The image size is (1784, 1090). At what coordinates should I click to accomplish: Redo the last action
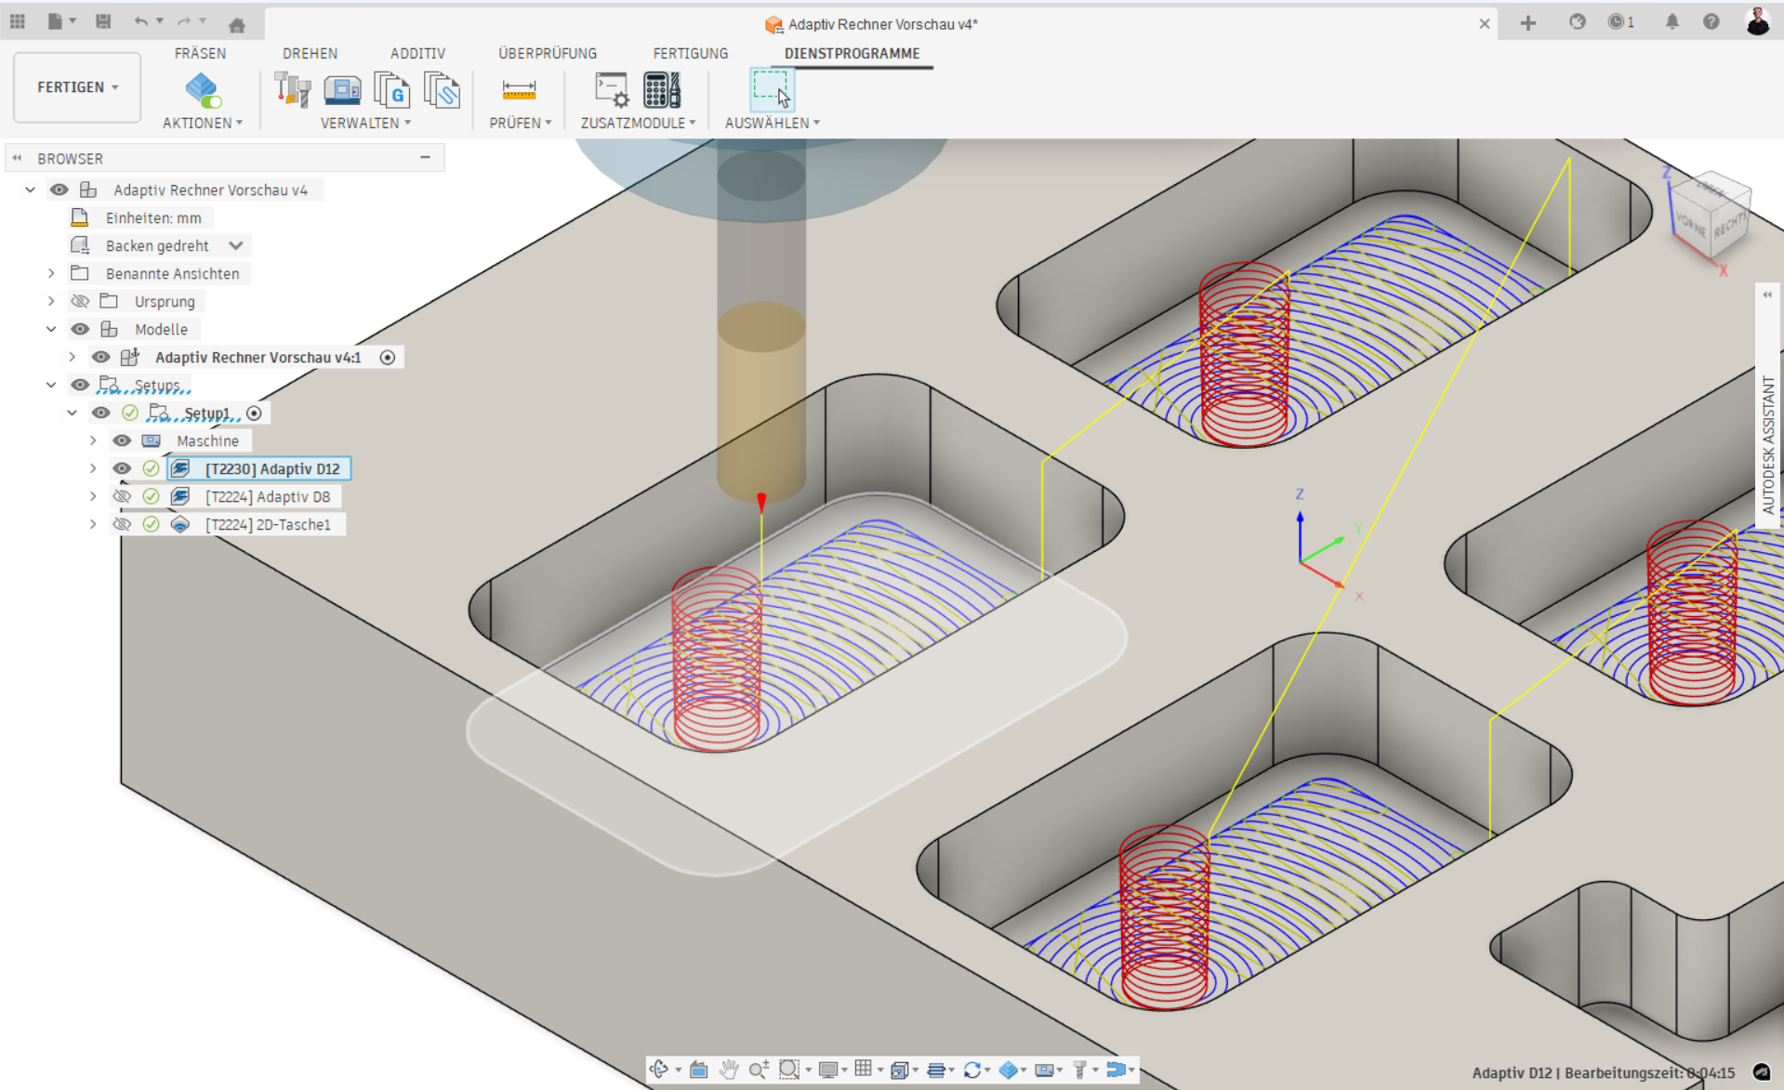click(184, 22)
